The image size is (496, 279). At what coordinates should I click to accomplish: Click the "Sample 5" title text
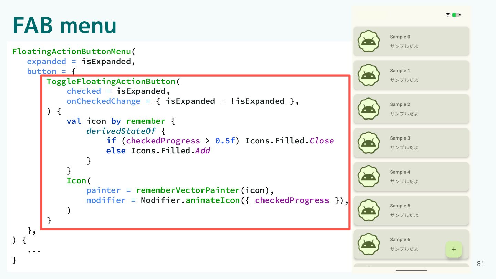pyautogui.click(x=400, y=206)
